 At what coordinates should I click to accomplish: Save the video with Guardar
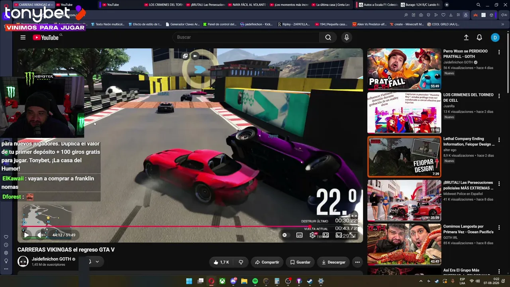300,262
